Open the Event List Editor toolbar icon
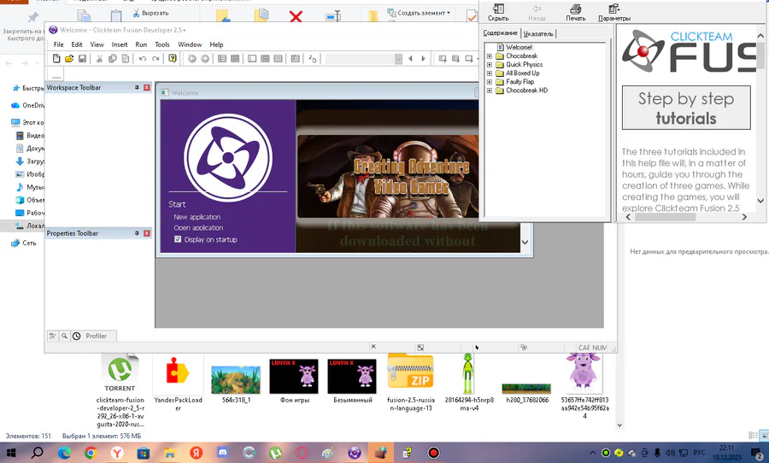The width and height of the screenshot is (769, 463). [x=278, y=59]
